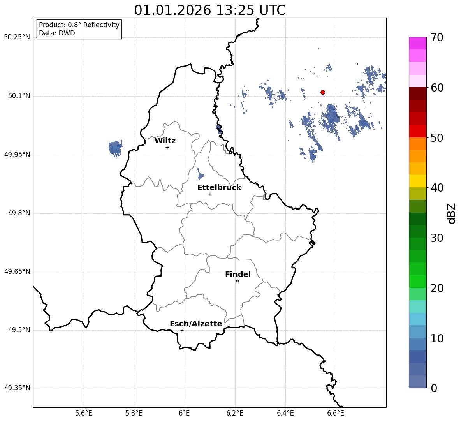Click the 6.4°E longitude label

tap(285, 413)
